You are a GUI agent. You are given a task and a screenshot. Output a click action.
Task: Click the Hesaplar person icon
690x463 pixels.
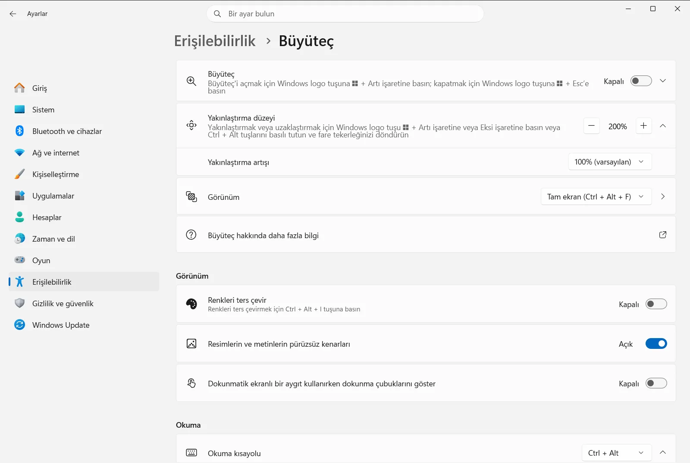(x=19, y=217)
